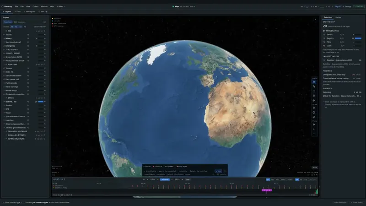366x206 pixels.
Task: Switch to the Histogram tab
Action: point(30,11)
